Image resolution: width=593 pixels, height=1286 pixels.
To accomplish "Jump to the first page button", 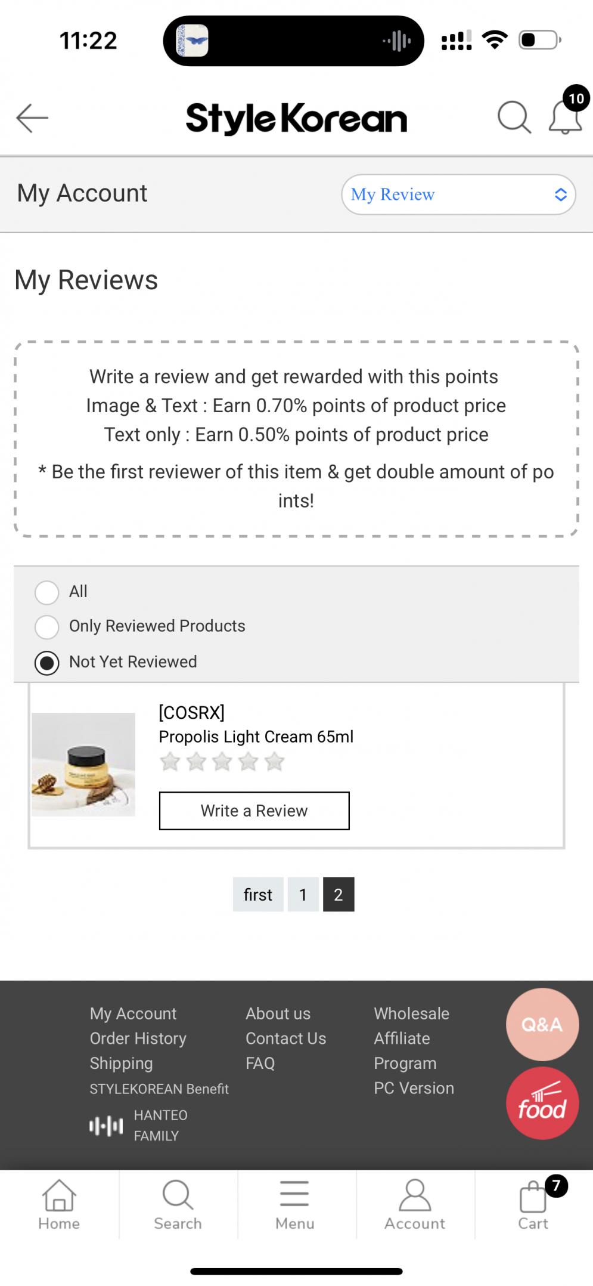I will 257,894.
